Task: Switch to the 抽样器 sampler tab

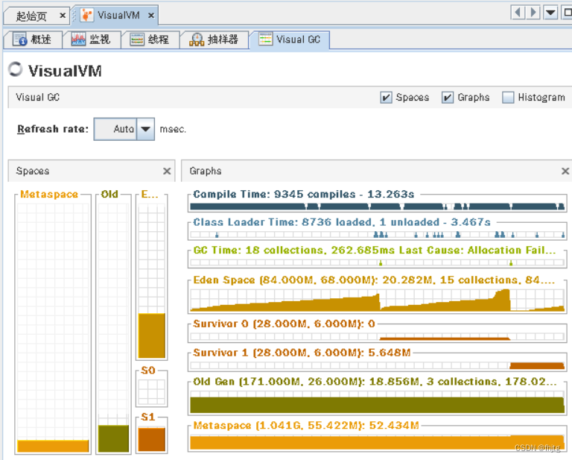Action: click(x=214, y=39)
